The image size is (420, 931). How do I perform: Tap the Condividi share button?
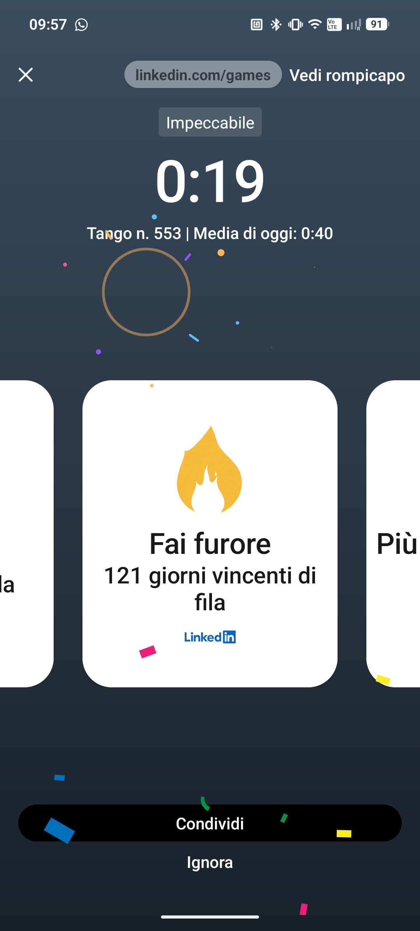210,823
